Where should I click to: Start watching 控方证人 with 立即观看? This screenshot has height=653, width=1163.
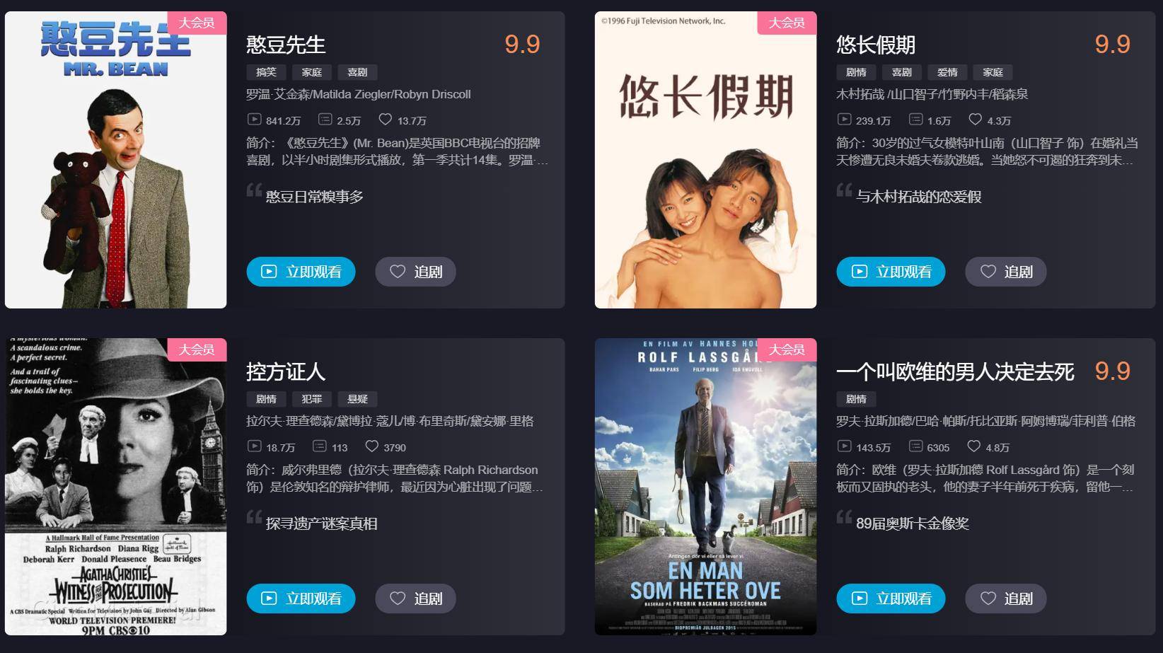pos(301,599)
